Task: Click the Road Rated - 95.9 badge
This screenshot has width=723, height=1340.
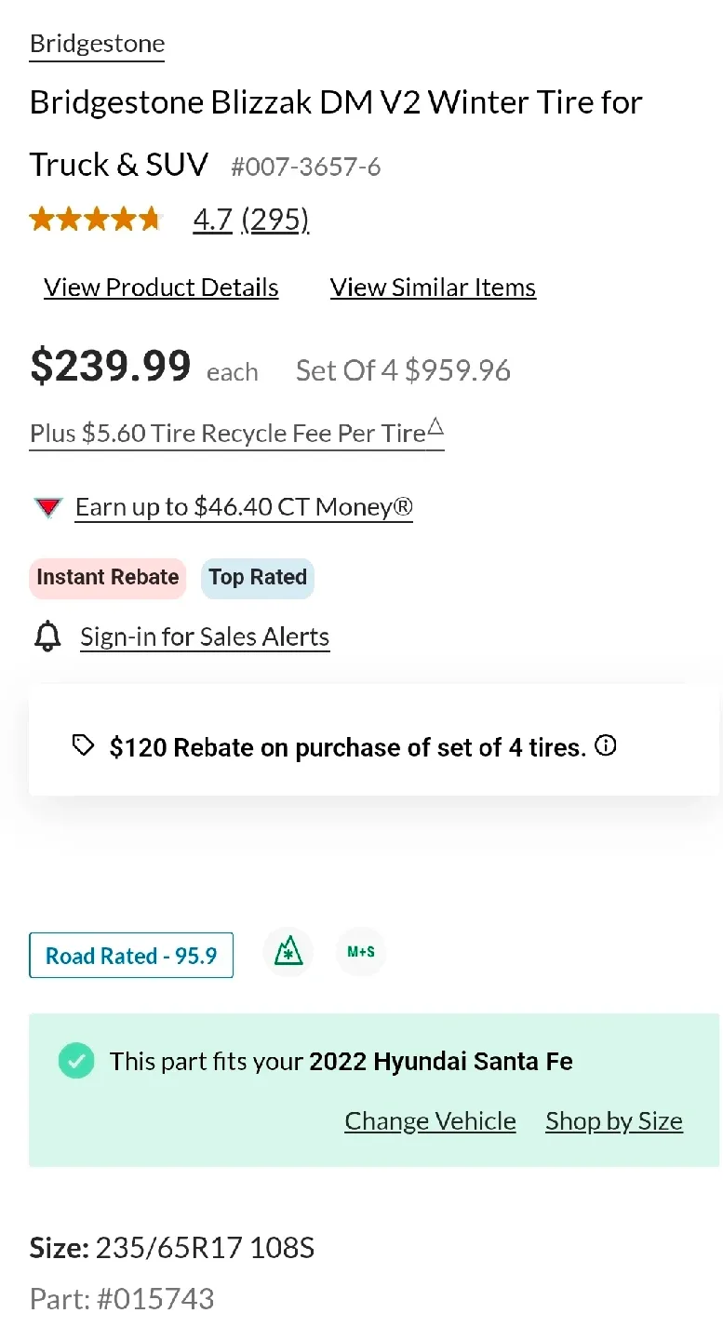Action: pyautogui.click(x=131, y=956)
